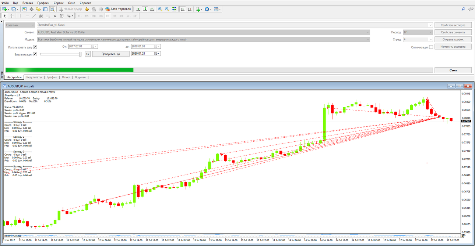
Task: Open the arrows objects dropdown in drawing toolbar
Action: coord(73,16)
